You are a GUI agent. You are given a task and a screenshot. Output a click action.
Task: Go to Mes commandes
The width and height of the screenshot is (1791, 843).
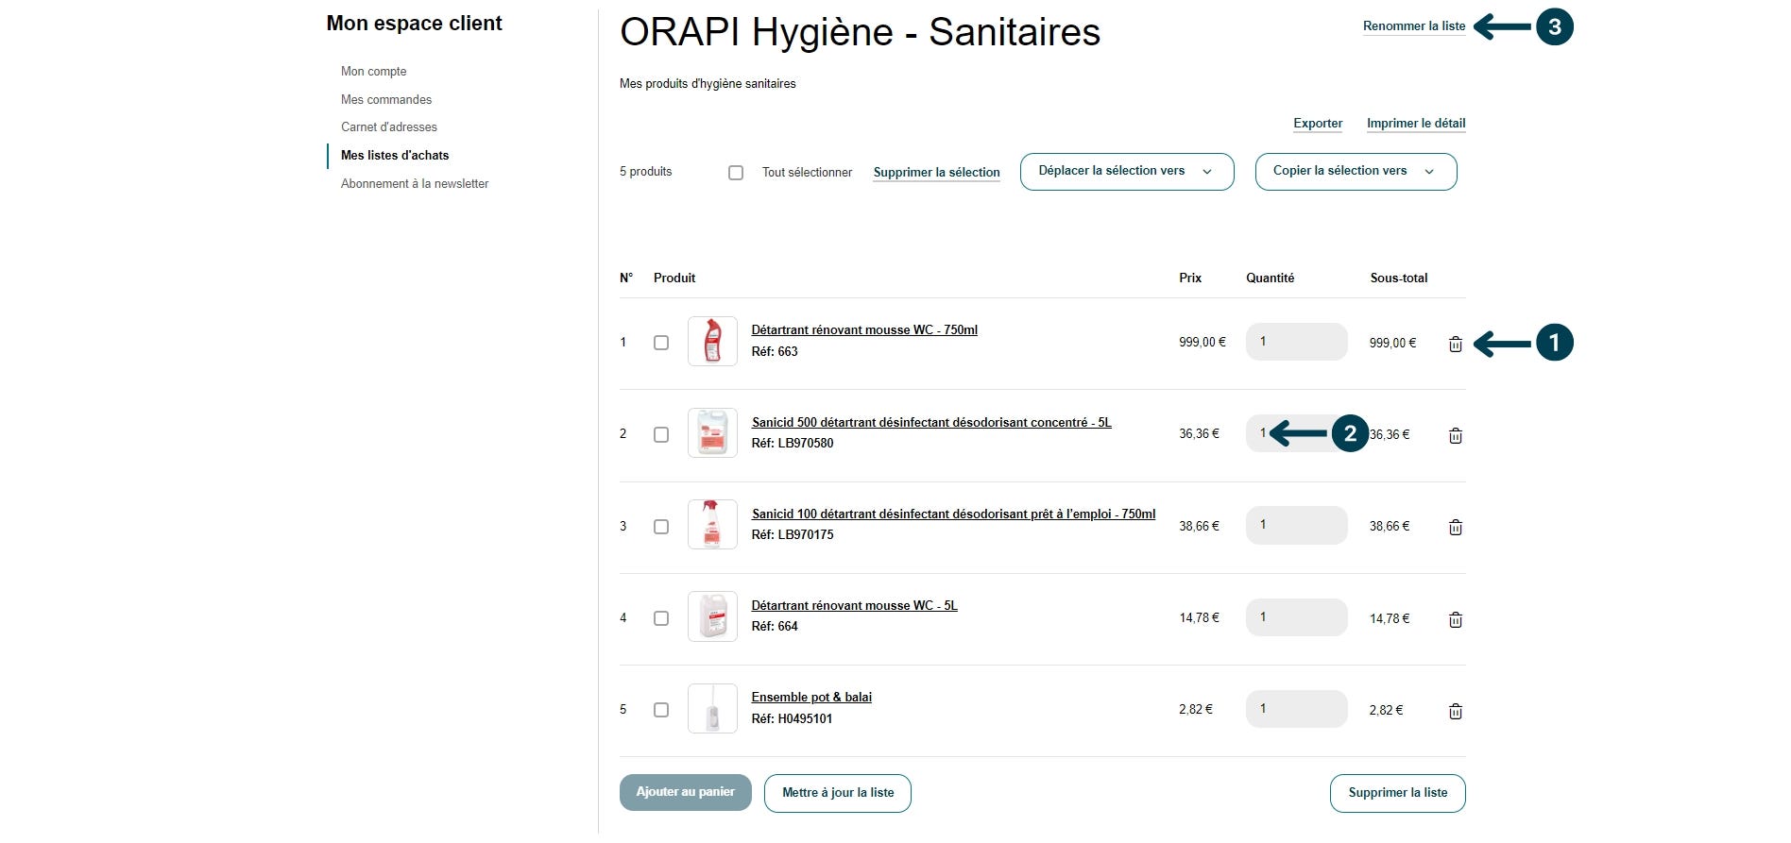click(x=386, y=100)
